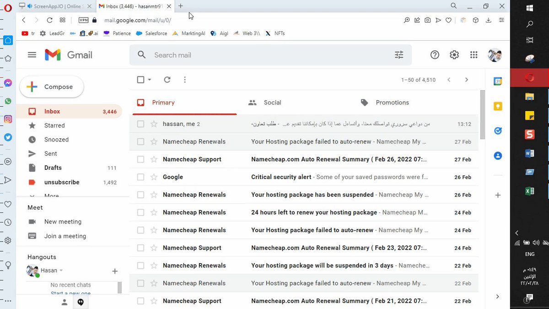Image resolution: width=549 pixels, height=309 pixels.
Task: Star the hassan, me conversation
Action: pyautogui.click(x=154, y=124)
